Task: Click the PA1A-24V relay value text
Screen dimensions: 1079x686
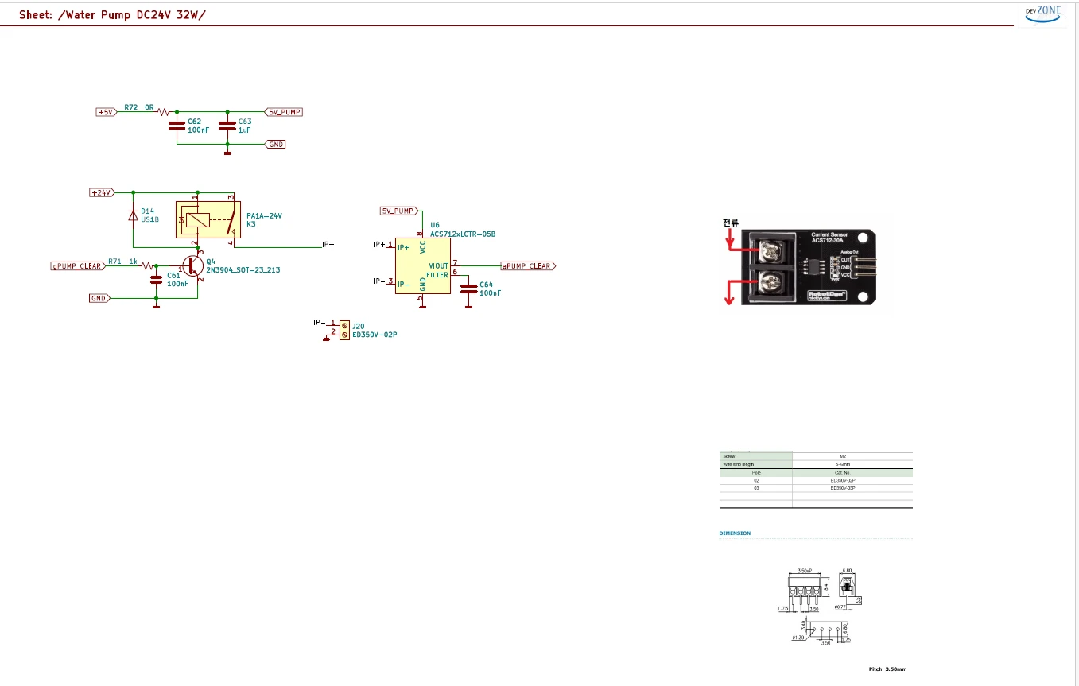Action: pyautogui.click(x=265, y=215)
